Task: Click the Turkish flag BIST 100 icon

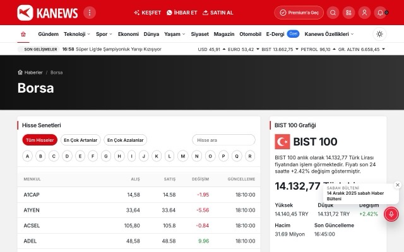Action: [x=282, y=142]
